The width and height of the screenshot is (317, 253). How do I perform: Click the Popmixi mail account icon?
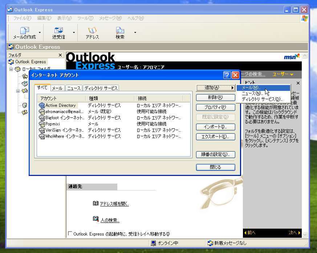pyautogui.click(x=42, y=124)
